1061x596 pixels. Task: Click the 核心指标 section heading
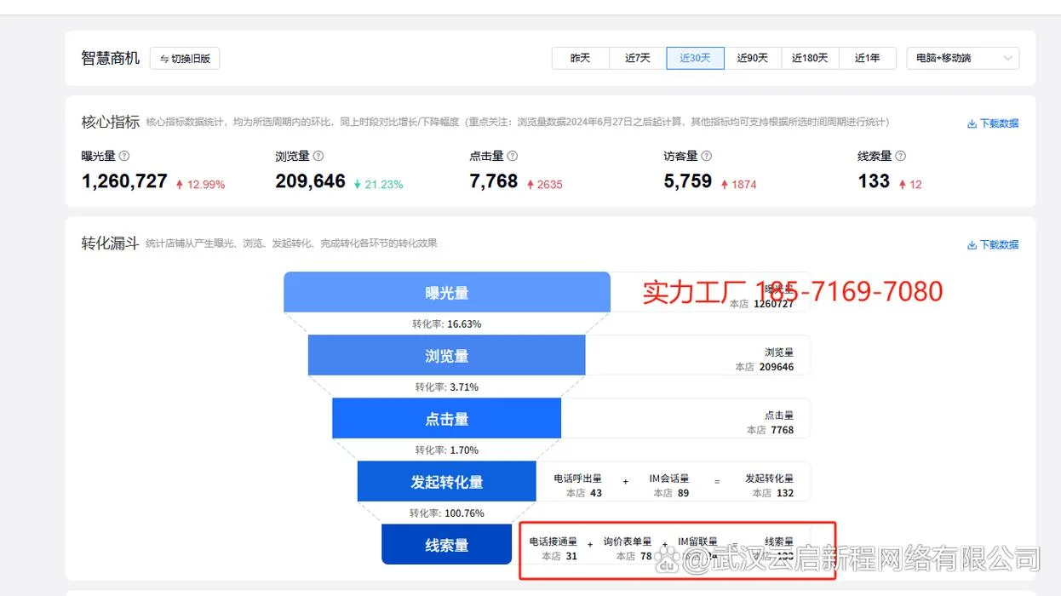[111, 122]
